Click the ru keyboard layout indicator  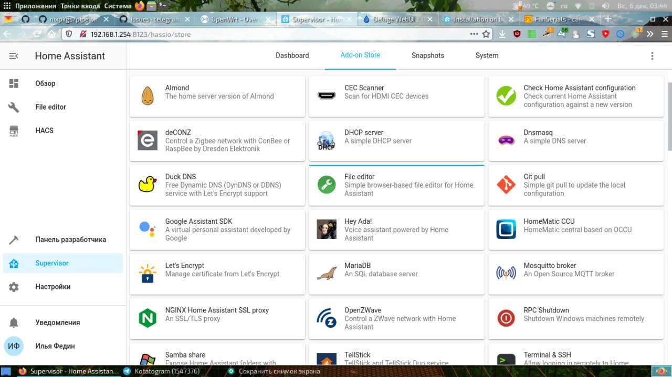coord(564,6)
